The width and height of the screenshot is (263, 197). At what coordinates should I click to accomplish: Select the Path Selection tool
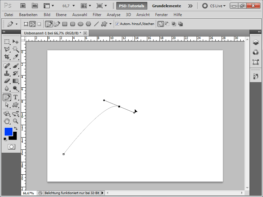click(7, 105)
